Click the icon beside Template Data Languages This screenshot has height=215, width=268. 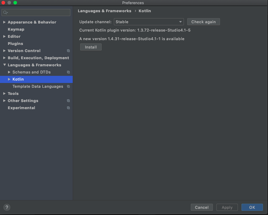pyautogui.click(x=68, y=86)
